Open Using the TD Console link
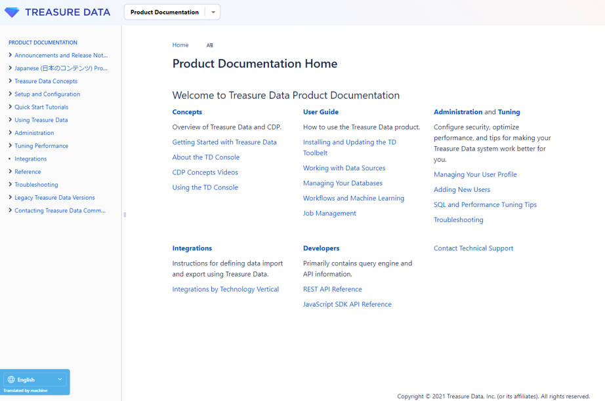Screen dimensions: 605x401 point(205,187)
